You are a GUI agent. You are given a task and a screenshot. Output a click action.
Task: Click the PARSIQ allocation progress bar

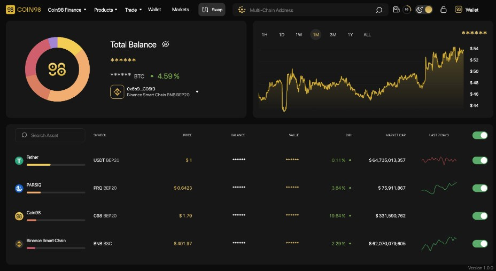click(56, 192)
